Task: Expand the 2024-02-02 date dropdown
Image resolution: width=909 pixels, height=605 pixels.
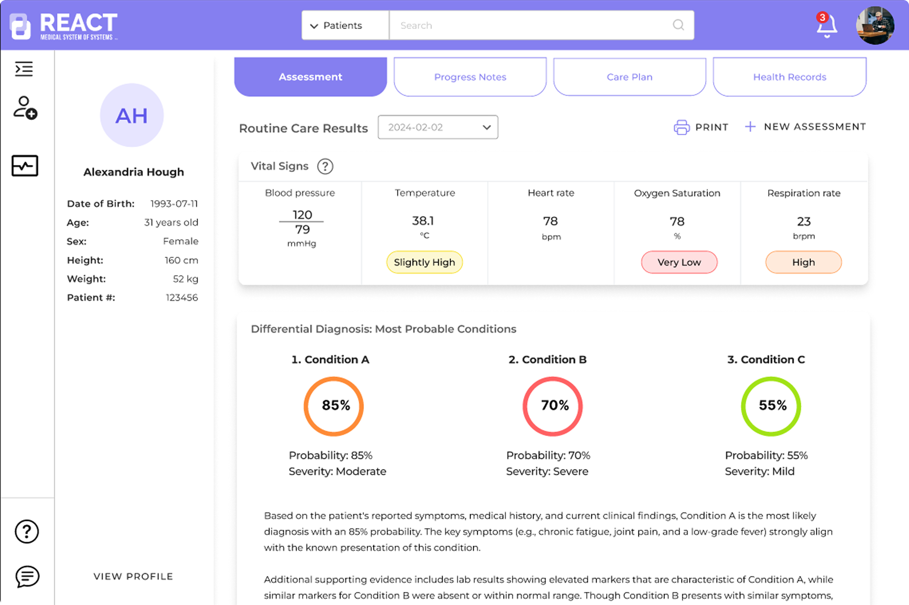Action: (x=438, y=127)
